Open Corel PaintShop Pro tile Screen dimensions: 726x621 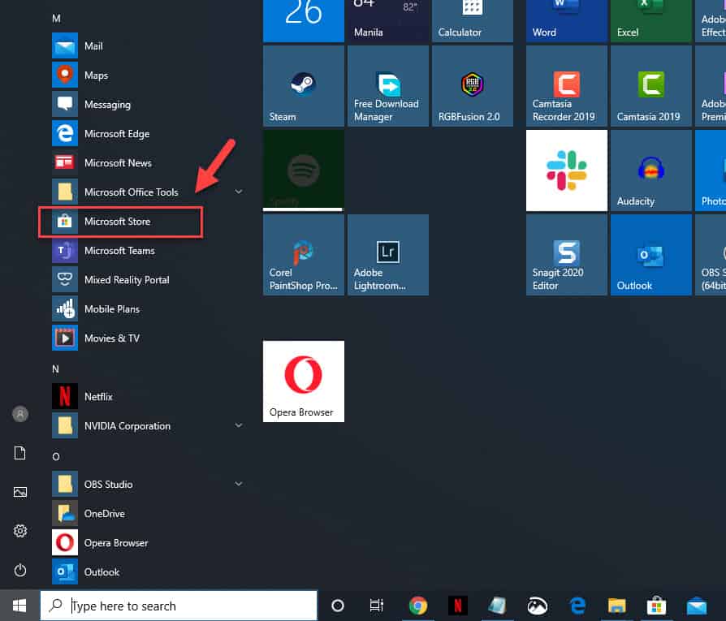(303, 255)
